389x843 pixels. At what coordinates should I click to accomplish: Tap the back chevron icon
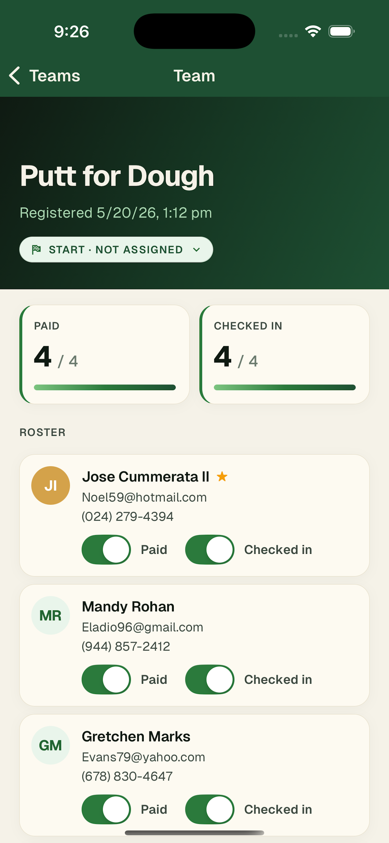coord(15,76)
